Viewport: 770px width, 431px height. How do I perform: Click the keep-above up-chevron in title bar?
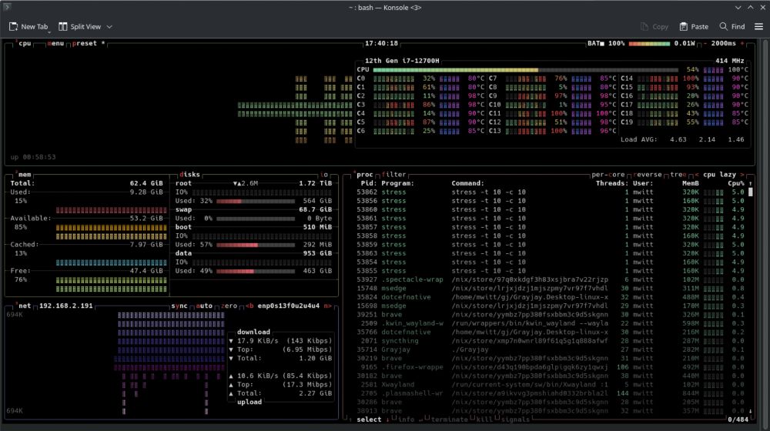[x=750, y=8]
